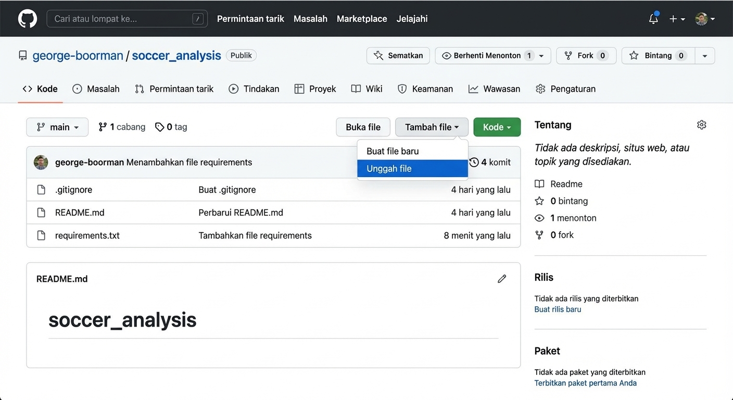Expand the watch options dropdown arrow

(541, 56)
